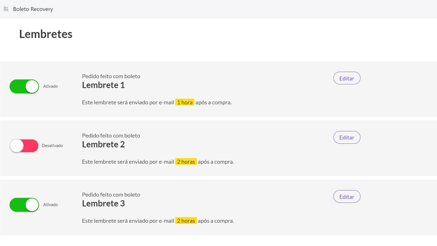Screen dimensions: 437x246
Task: Click the Lembrete 1 title
Action: 103,85
